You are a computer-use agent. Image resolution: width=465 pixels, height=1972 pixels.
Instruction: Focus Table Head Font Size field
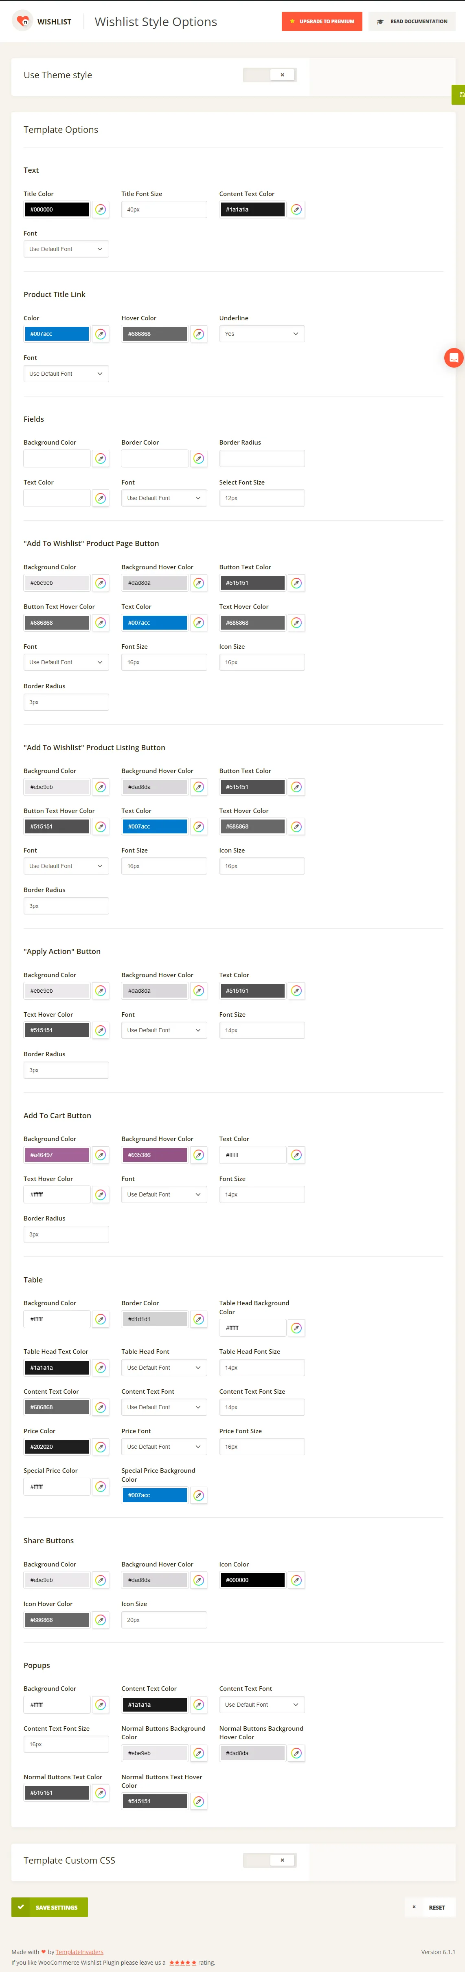click(x=261, y=1368)
